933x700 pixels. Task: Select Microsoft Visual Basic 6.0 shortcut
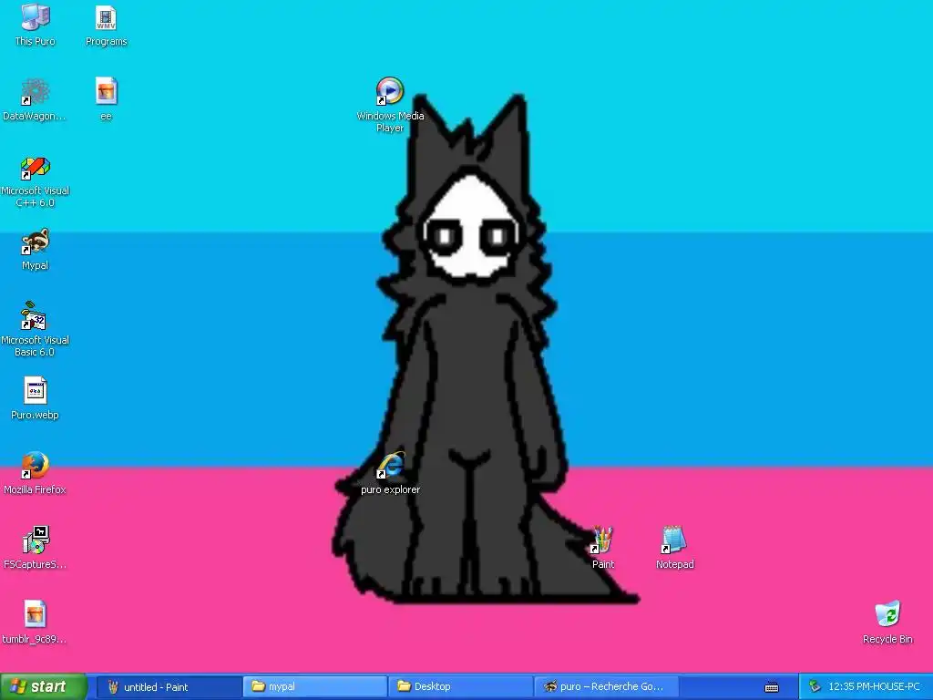tap(36, 330)
